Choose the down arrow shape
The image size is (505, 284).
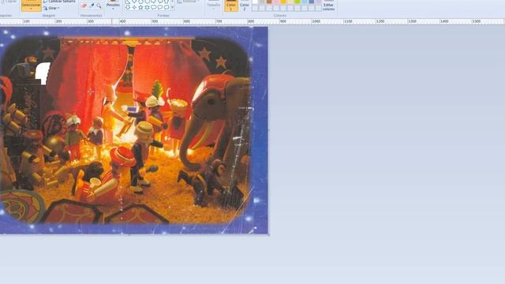point(128,7)
